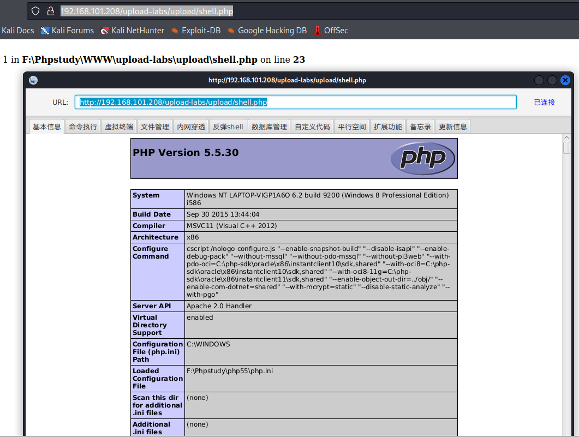Click the webshell window title URL
The image size is (579, 437).
click(287, 80)
